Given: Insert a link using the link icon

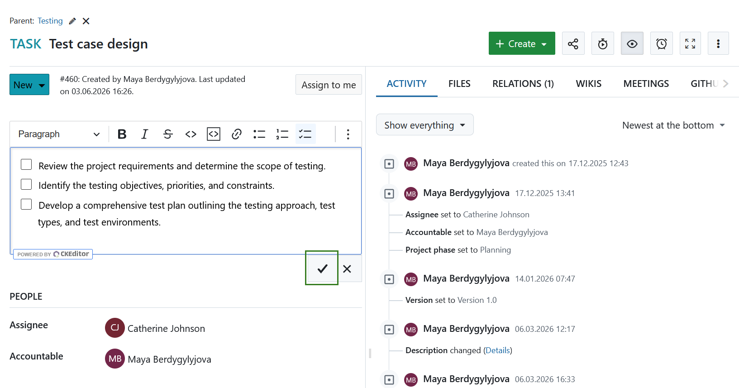Looking at the screenshot, I should (237, 134).
